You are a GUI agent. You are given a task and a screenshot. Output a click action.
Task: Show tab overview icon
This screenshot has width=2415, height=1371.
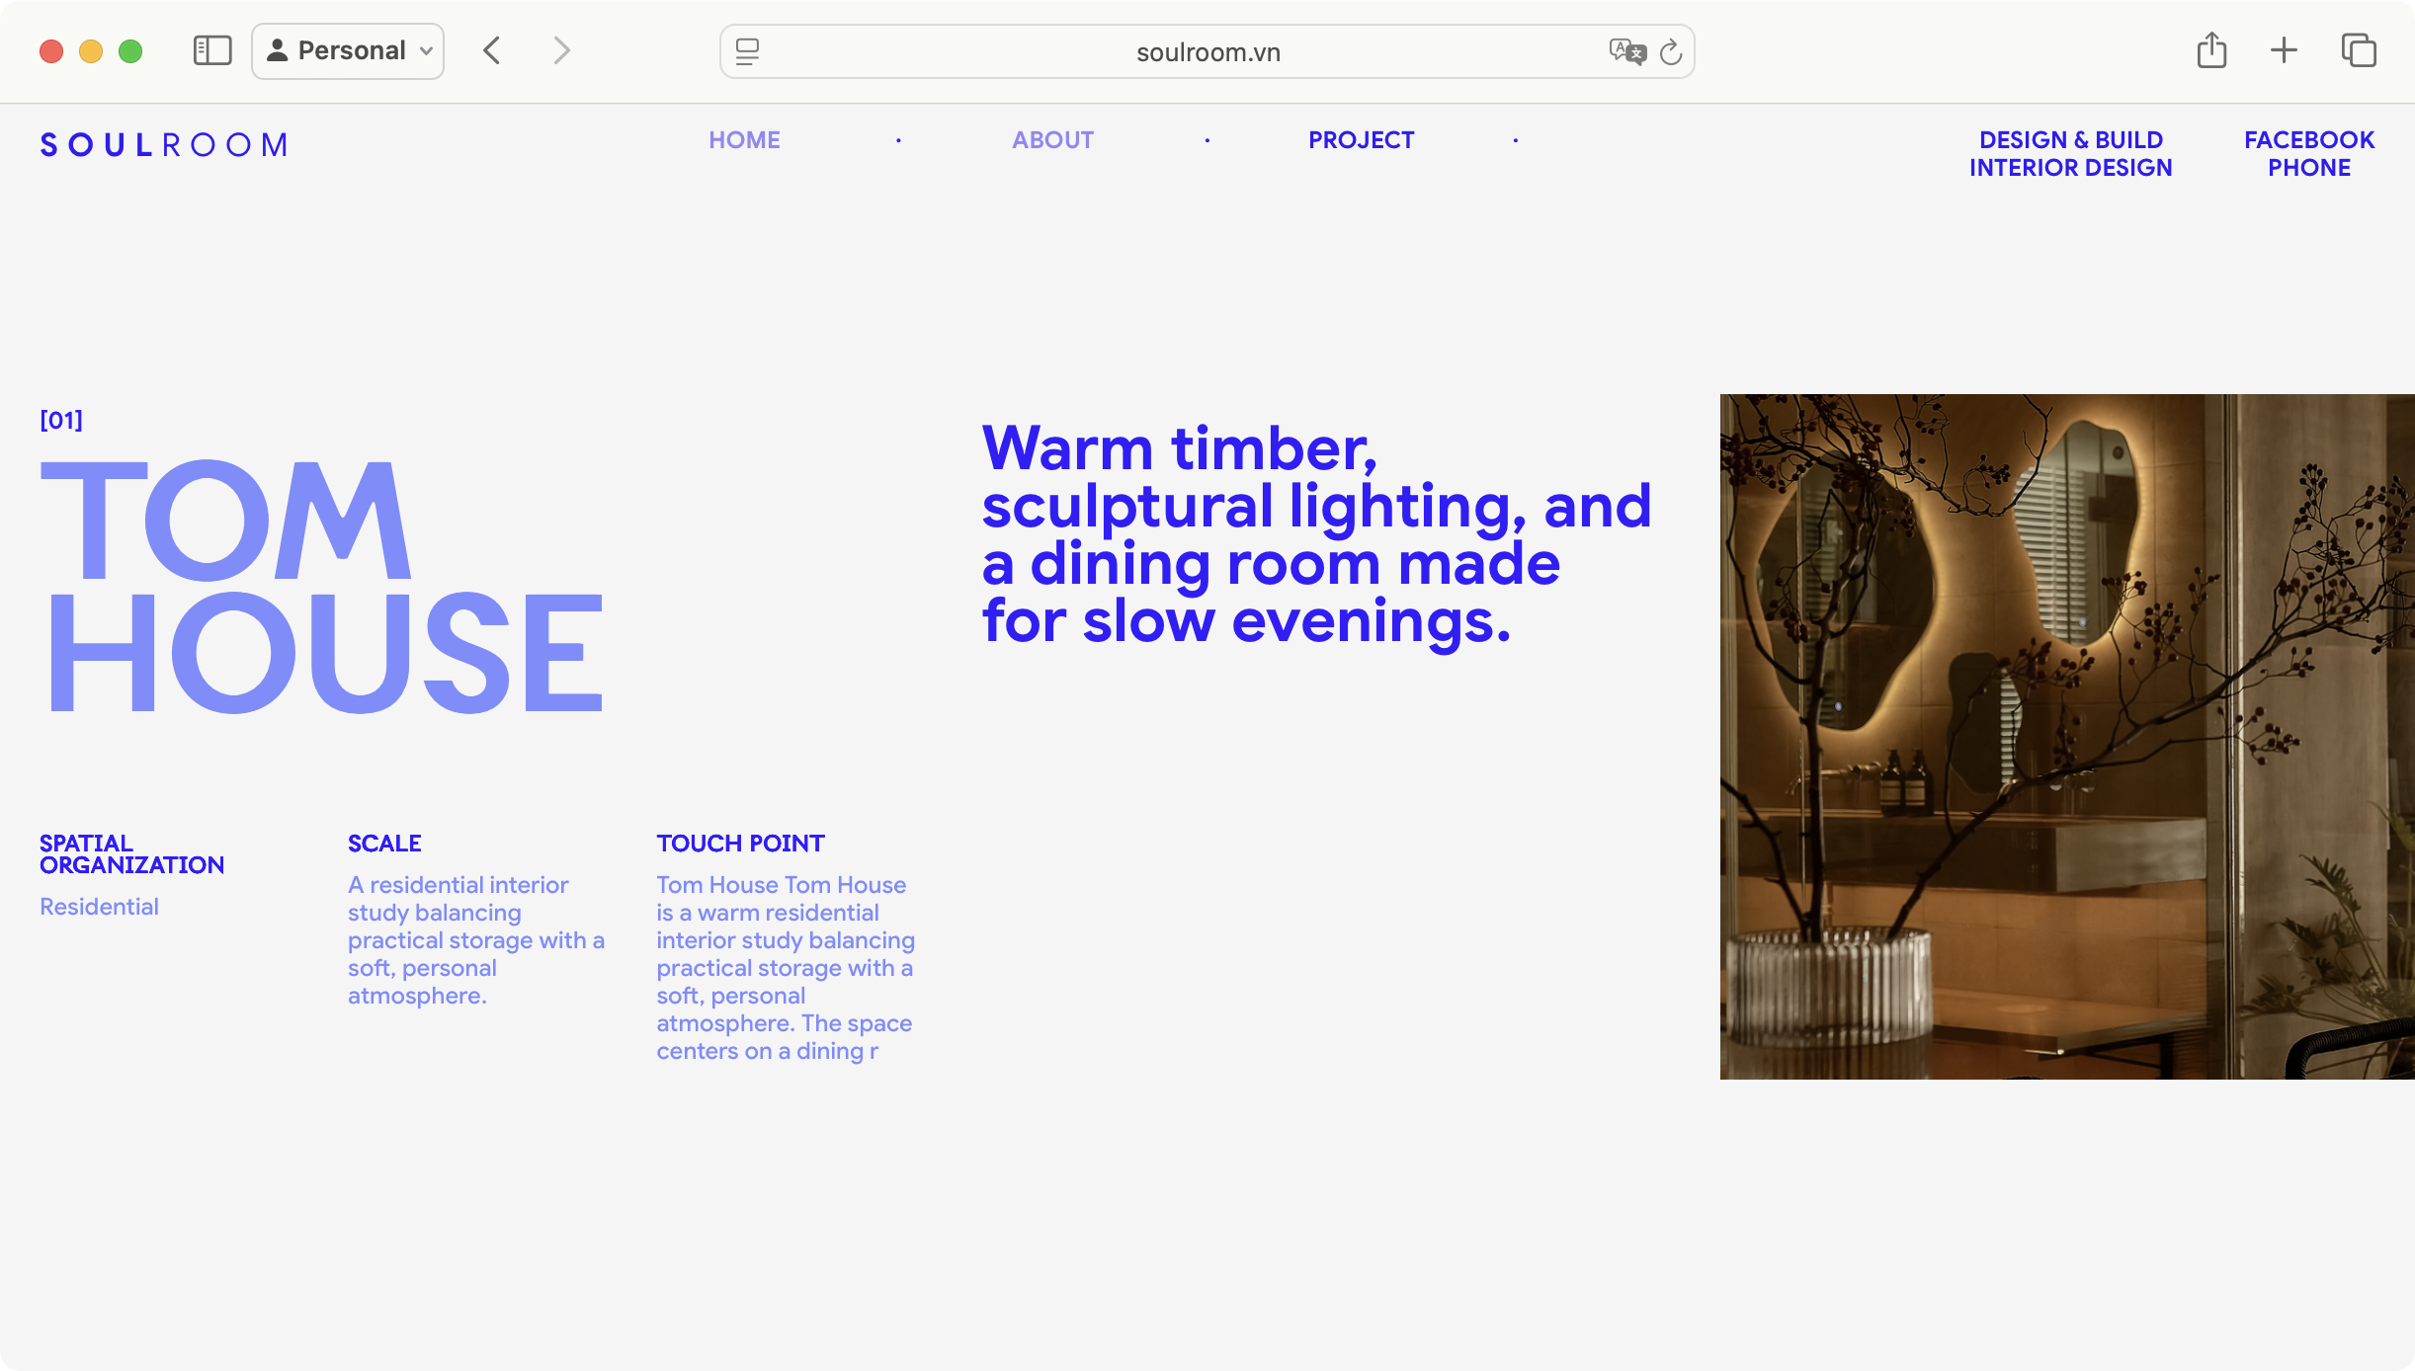2359,50
